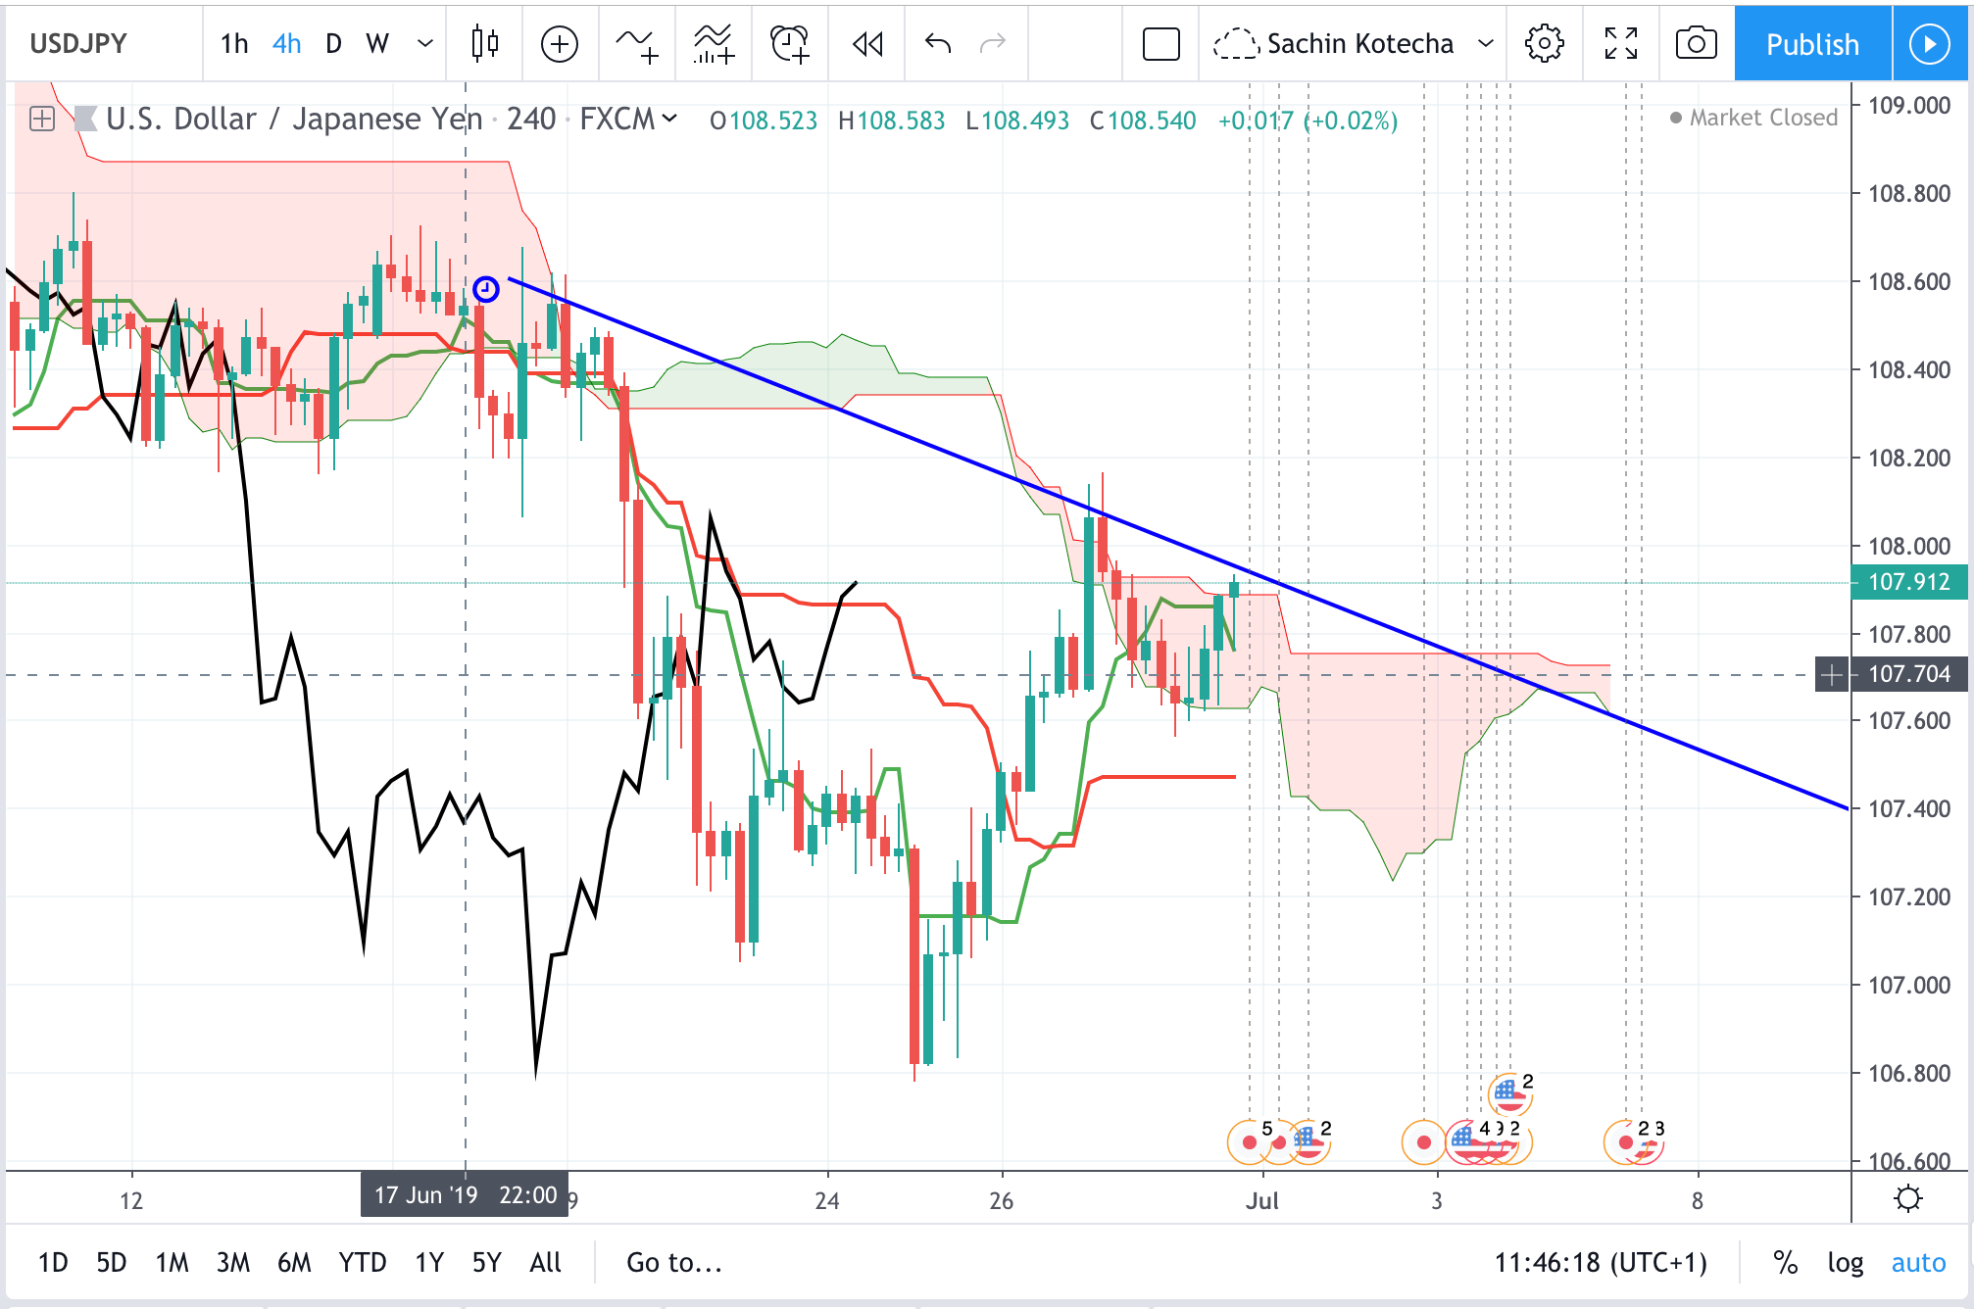Image resolution: width=1974 pixels, height=1309 pixels.
Task: Start bar replay with rewind icon
Action: click(867, 43)
